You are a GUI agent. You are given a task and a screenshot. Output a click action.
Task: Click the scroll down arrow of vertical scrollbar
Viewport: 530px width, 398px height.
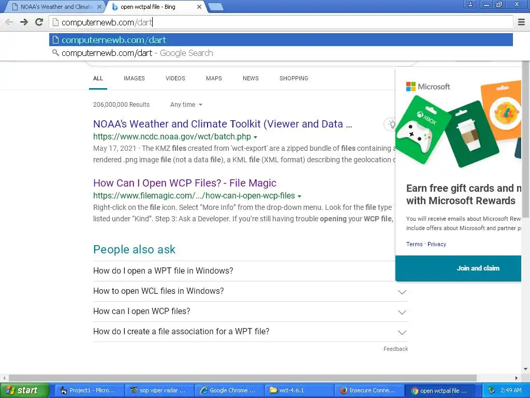tap(526, 369)
